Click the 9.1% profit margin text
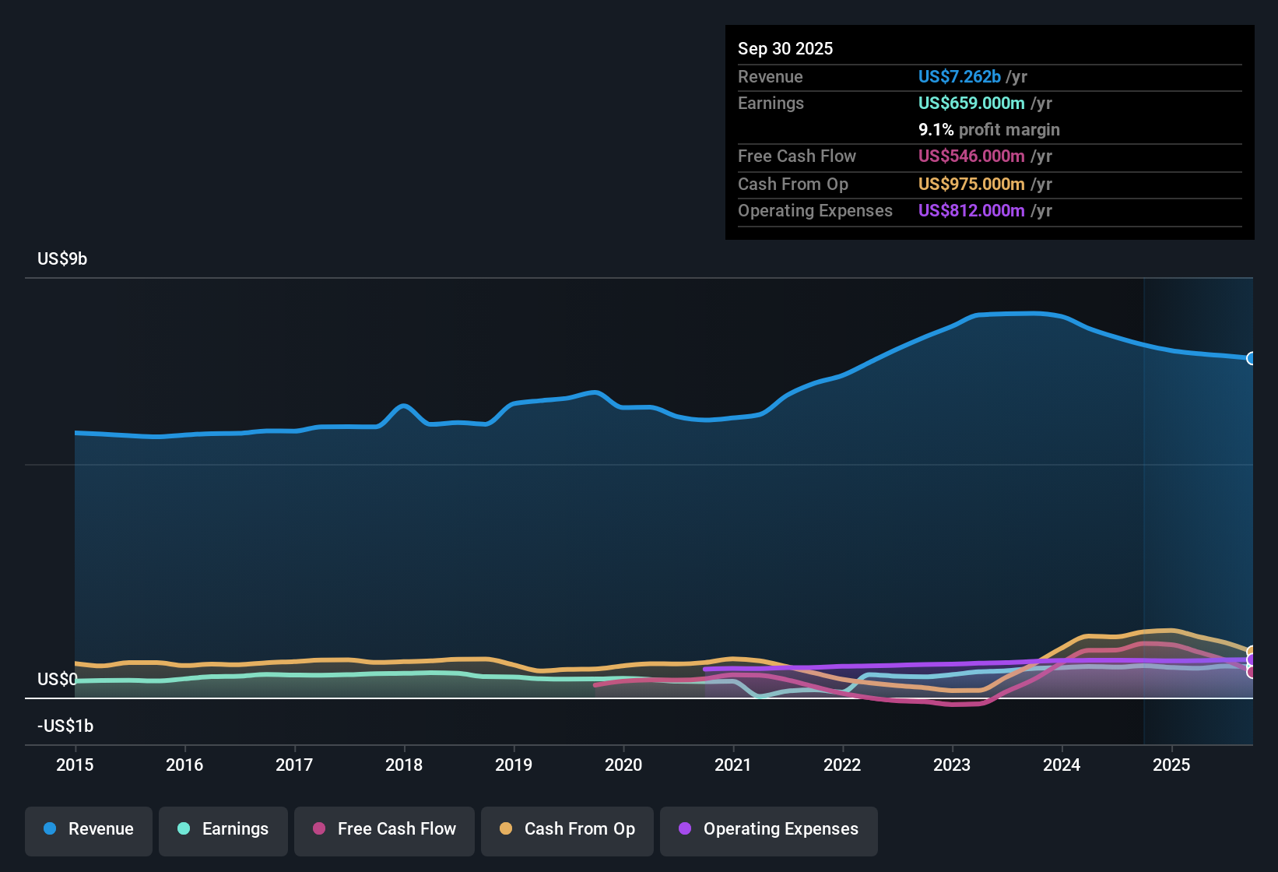The height and width of the screenshot is (872, 1278). (988, 130)
